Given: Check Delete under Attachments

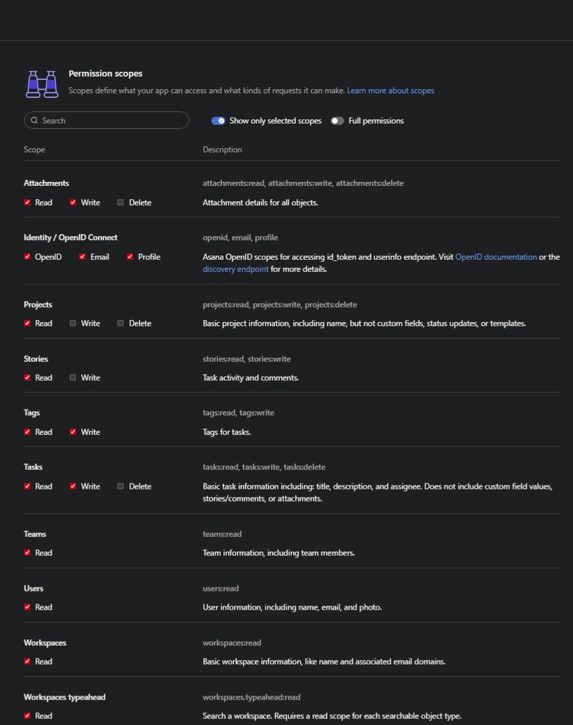Looking at the screenshot, I should coord(120,203).
